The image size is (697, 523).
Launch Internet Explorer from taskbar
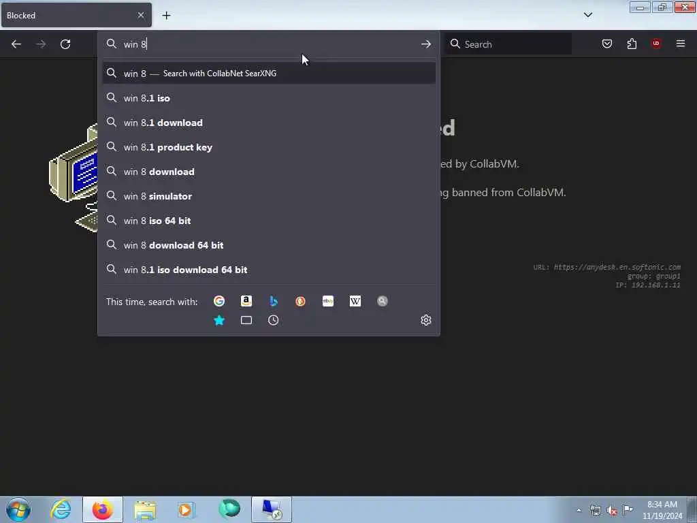[x=61, y=509]
